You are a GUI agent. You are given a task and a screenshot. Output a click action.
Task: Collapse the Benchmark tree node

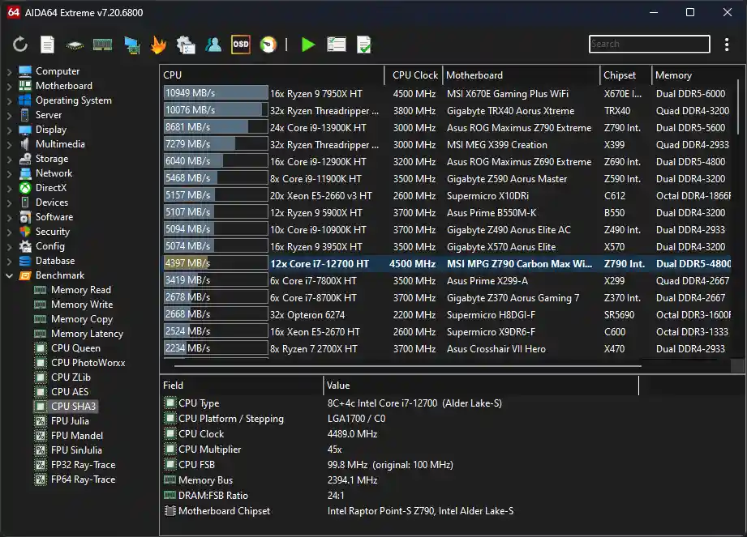click(x=10, y=275)
